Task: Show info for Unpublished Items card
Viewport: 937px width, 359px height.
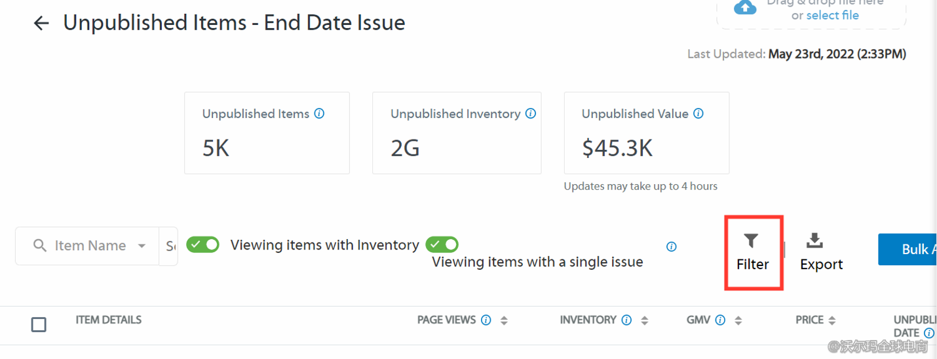Action: [319, 113]
